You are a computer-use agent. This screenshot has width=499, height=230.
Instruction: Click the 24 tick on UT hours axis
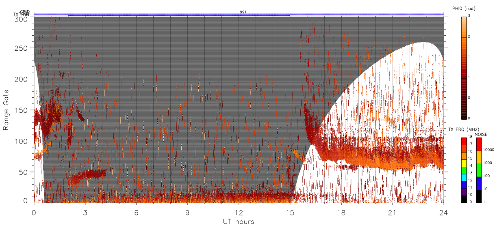tap(444, 213)
